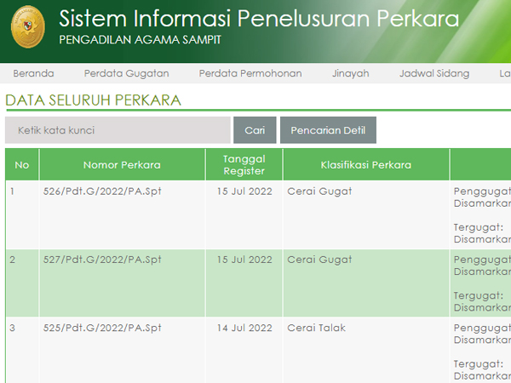Select the Jinayah menu item
This screenshot has height=383, width=511.
tap(350, 73)
